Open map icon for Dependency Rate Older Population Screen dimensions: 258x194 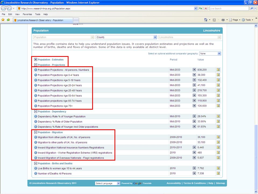[x=218, y=121]
